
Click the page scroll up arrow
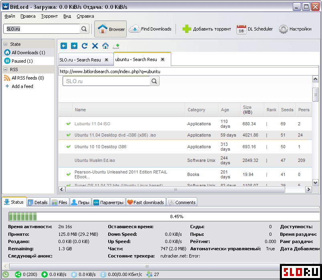pos(316,79)
